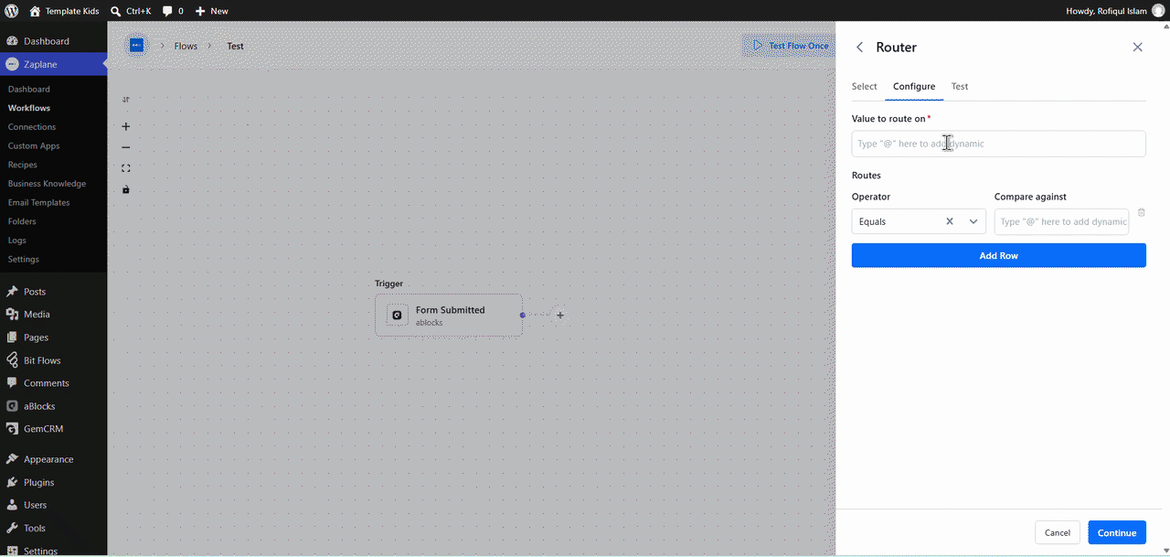Image resolution: width=1170 pixels, height=557 pixels.
Task: Zoom out on the canvas
Action: coord(126,147)
